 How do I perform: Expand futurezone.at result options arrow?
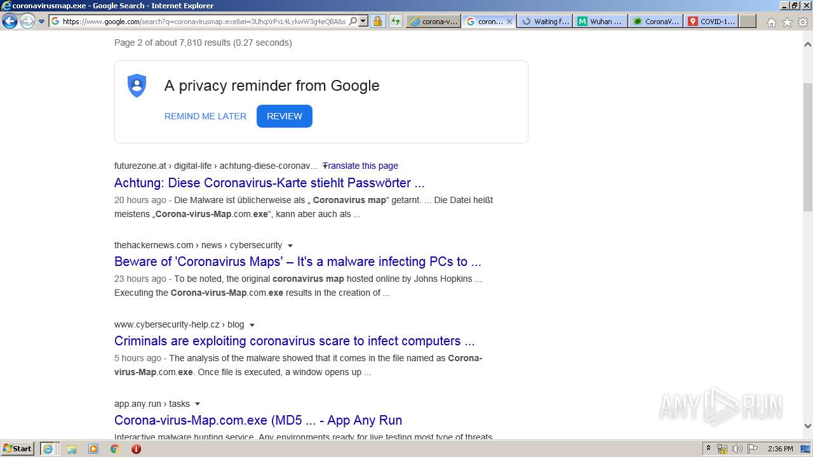(x=325, y=166)
